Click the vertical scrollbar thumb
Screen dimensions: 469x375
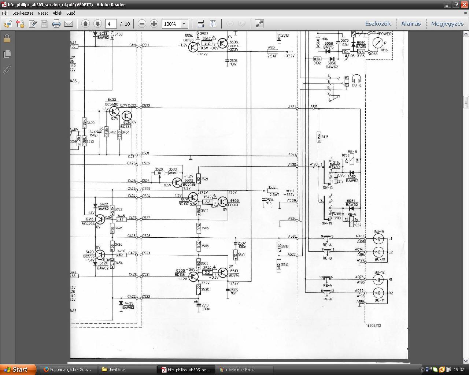pos(466,101)
